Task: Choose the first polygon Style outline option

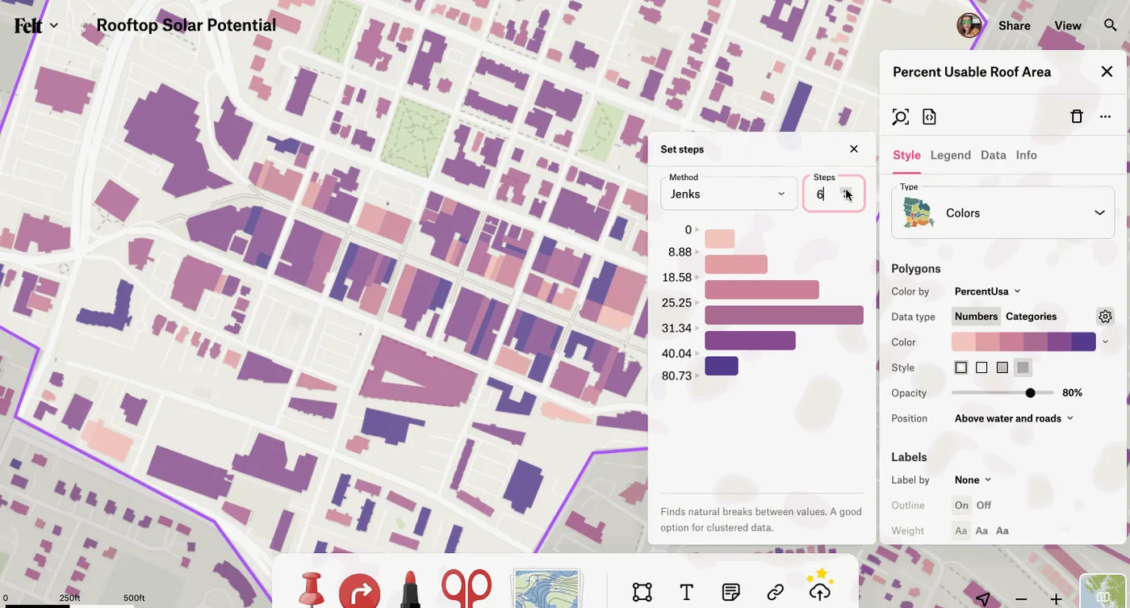Action: point(960,367)
